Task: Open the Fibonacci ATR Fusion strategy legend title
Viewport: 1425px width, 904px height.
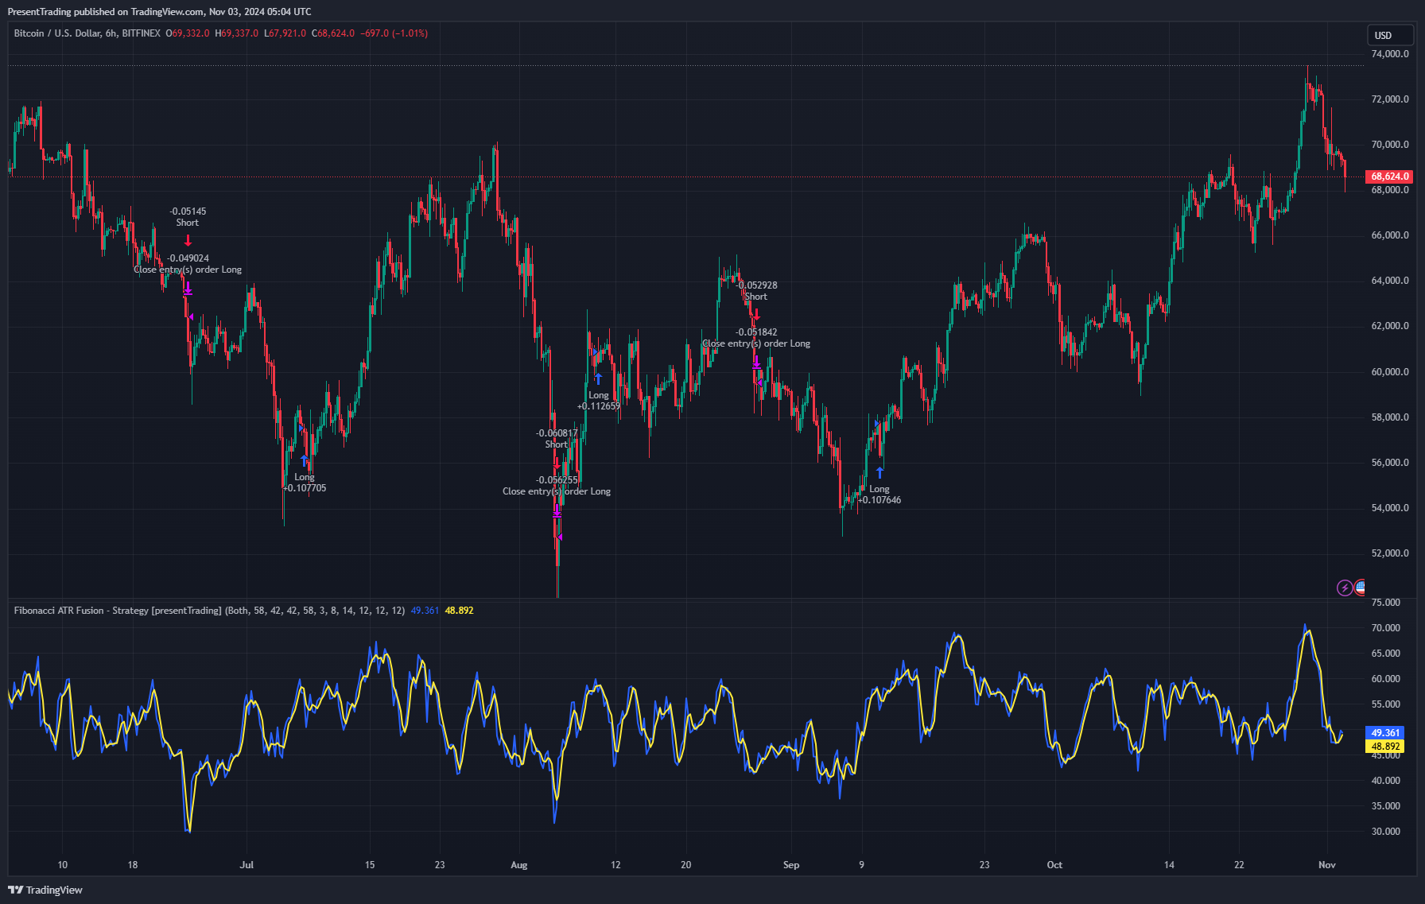Action: (x=118, y=611)
